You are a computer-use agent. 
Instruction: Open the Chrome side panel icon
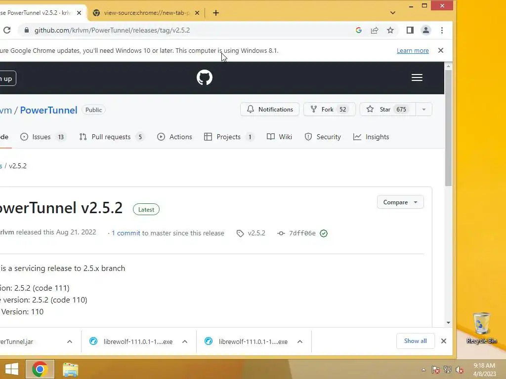pyautogui.click(x=410, y=30)
